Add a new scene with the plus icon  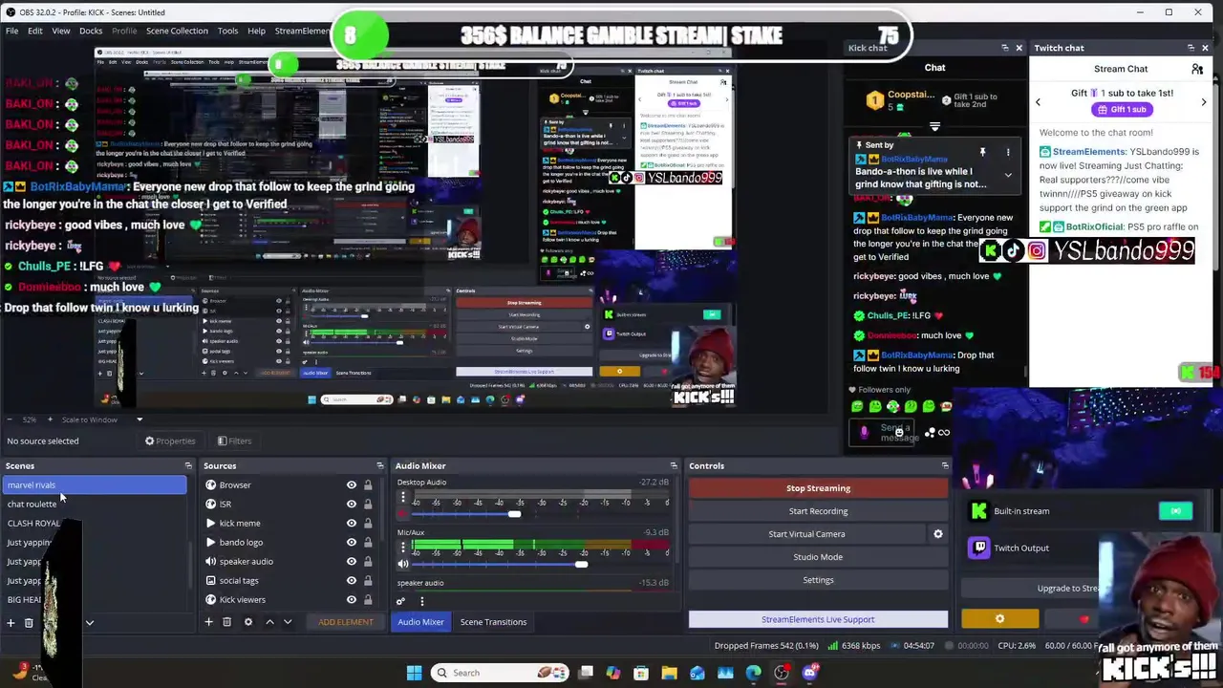pyautogui.click(x=11, y=623)
